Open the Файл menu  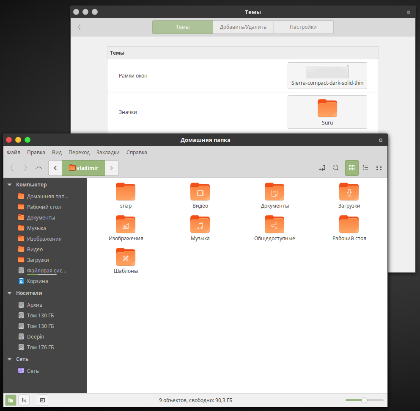click(x=14, y=152)
